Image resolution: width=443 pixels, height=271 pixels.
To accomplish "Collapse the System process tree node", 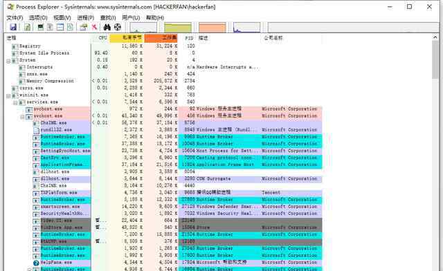I will pyautogui.click(x=8, y=60).
